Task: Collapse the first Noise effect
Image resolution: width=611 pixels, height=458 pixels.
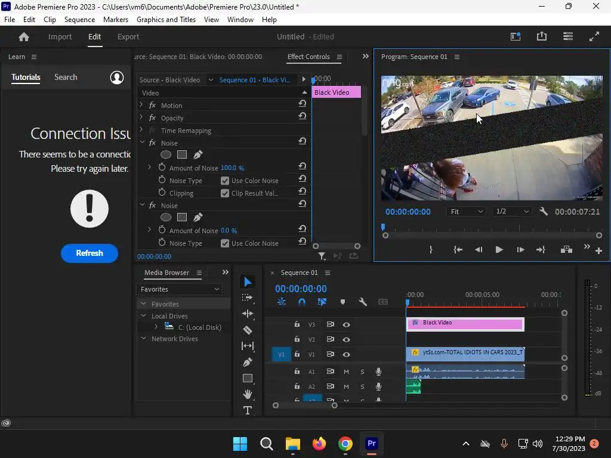Action: (x=142, y=143)
